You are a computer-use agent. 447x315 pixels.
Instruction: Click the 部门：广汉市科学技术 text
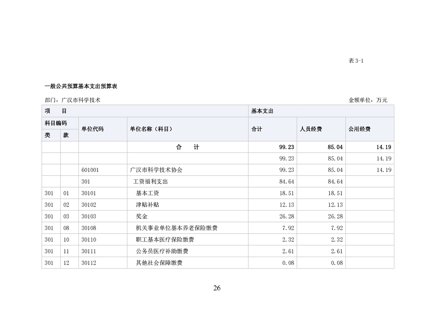73,100
